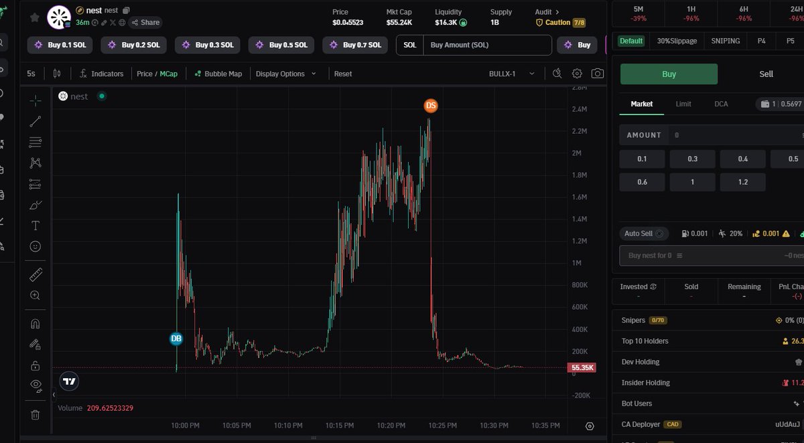Click Buy 0.1 SOL quick button
The width and height of the screenshot is (804, 443).
[x=60, y=45]
